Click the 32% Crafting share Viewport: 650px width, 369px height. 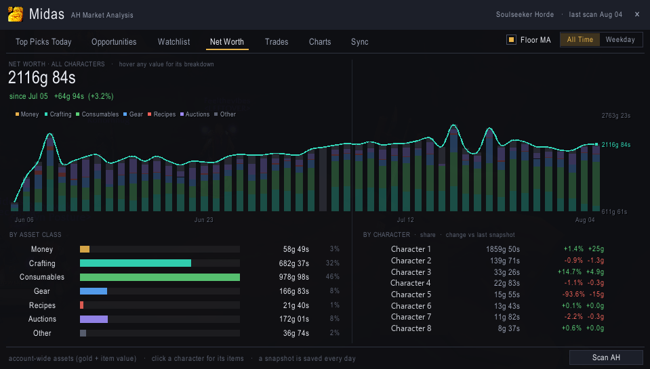click(333, 263)
